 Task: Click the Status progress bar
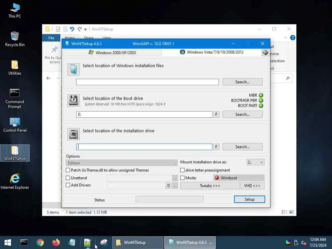[x=170, y=199]
